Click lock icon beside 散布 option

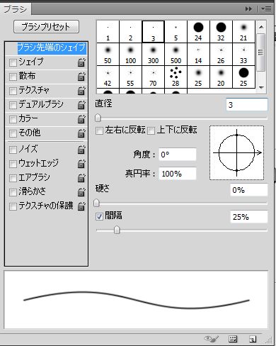pos(81,77)
